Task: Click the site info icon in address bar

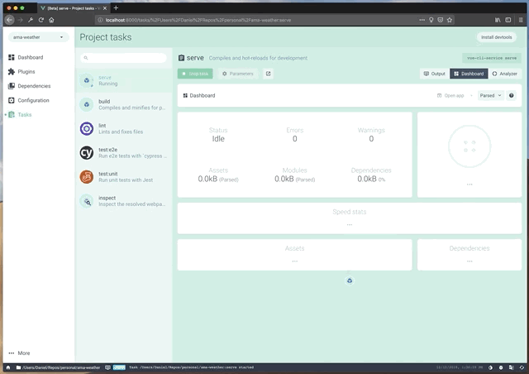Action: pos(100,20)
